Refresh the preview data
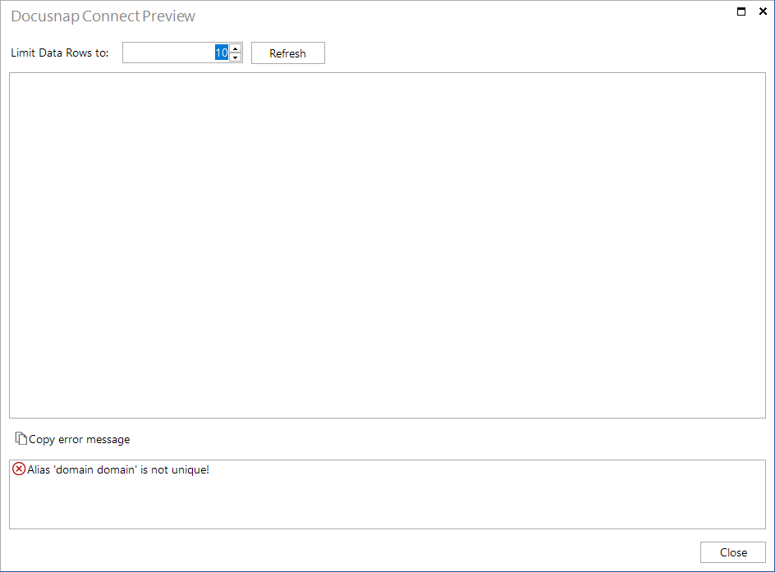The height and width of the screenshot is (572, 775). 288,53
